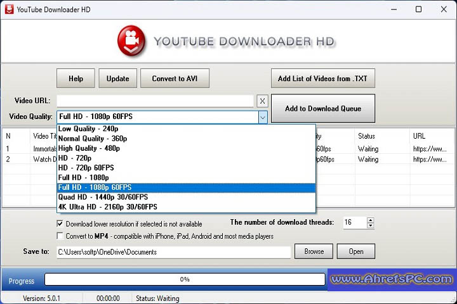Choose High Quality - 480p from list
This screenshot has height=304, width=457.
pyautogui.click(x=186, y=148)
